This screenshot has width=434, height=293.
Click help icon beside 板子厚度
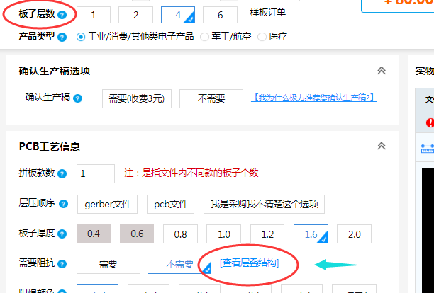(x=70, y=234)
